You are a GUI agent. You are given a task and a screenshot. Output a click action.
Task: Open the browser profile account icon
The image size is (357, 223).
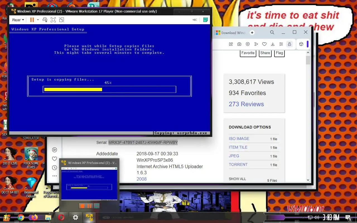coord(290,44)
